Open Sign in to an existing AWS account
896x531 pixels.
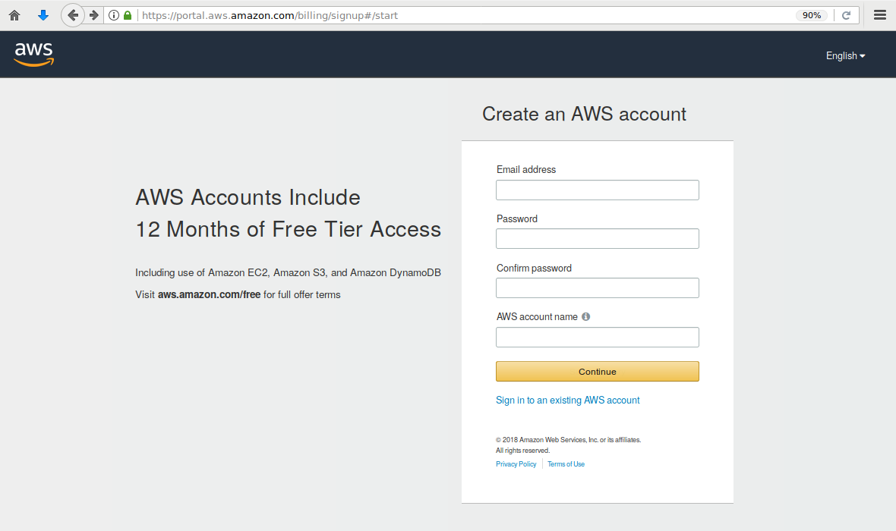[567, 400]
